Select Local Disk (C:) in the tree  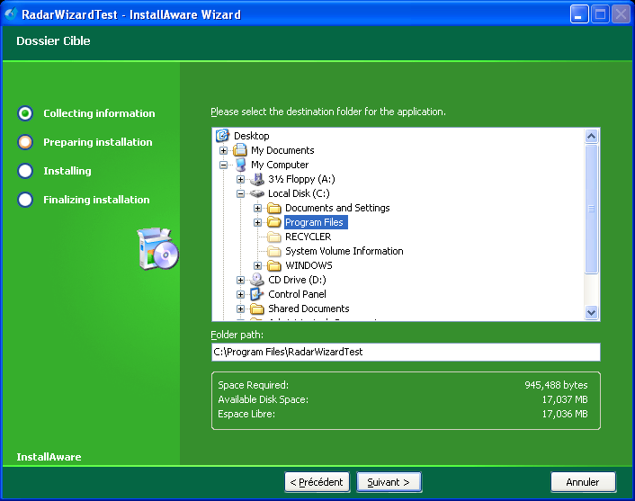(299, 193)
